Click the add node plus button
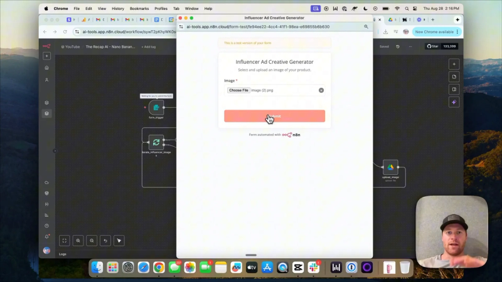Screen dimensions: 502x282 (454, 65)
